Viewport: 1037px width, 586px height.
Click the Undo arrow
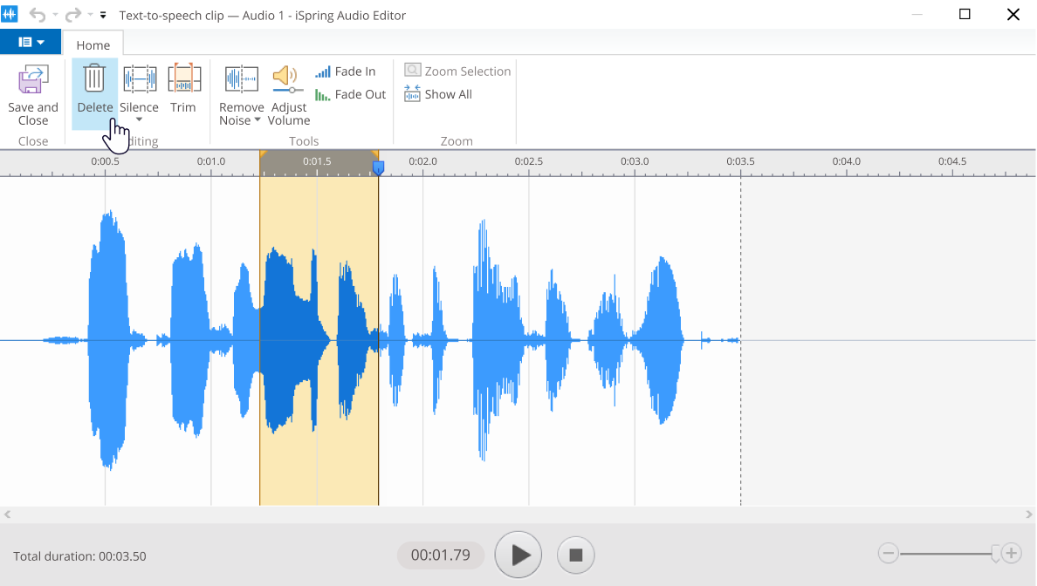(x=36, y=14)
